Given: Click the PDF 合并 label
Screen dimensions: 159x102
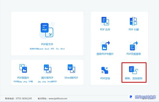Looking at the screenshot, I should [105, 29].
